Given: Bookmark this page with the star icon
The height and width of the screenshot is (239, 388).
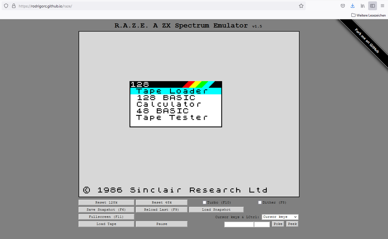Looking at the screenshot, I should pyautogui.click(x=301, y=6).
